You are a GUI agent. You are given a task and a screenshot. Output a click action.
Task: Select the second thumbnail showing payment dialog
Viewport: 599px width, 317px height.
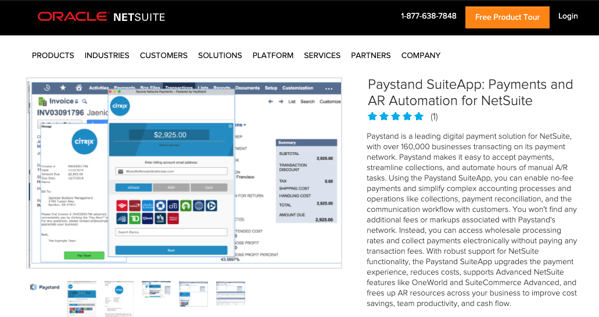click(x=82, y=299)
